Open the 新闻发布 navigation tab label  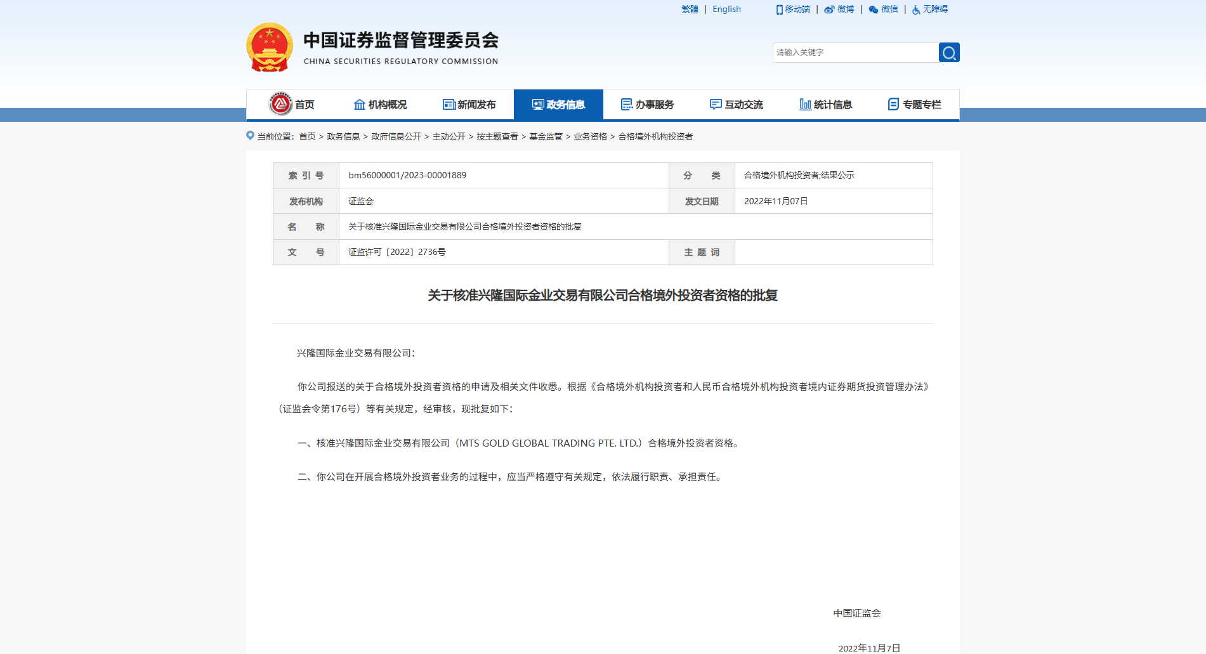tap(476, 105)
